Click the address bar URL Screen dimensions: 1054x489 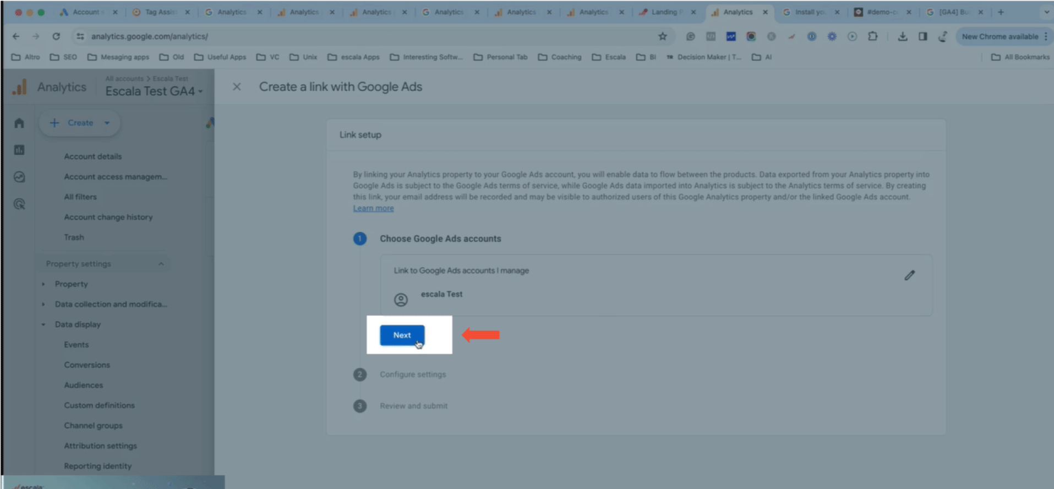tap(150, 36)
